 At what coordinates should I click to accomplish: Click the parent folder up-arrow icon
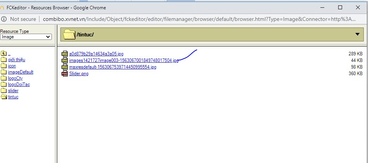click(4, 53)
